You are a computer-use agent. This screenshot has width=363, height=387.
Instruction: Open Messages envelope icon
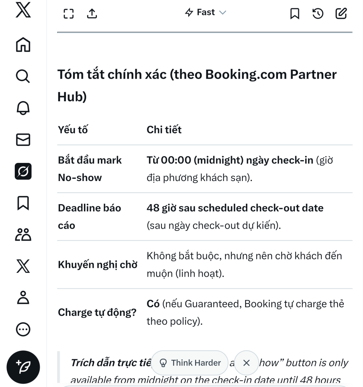pos(23,140)
